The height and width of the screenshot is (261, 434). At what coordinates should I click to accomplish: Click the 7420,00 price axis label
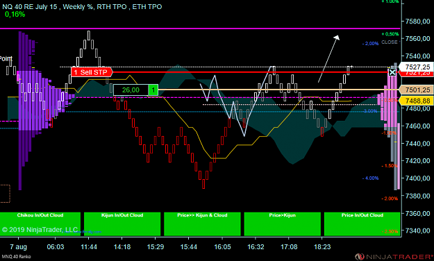click(x=417, y=161)
